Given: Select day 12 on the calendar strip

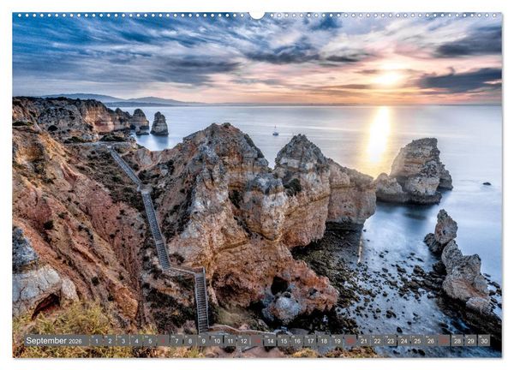Looking at the screenshot, I should 243,341.
